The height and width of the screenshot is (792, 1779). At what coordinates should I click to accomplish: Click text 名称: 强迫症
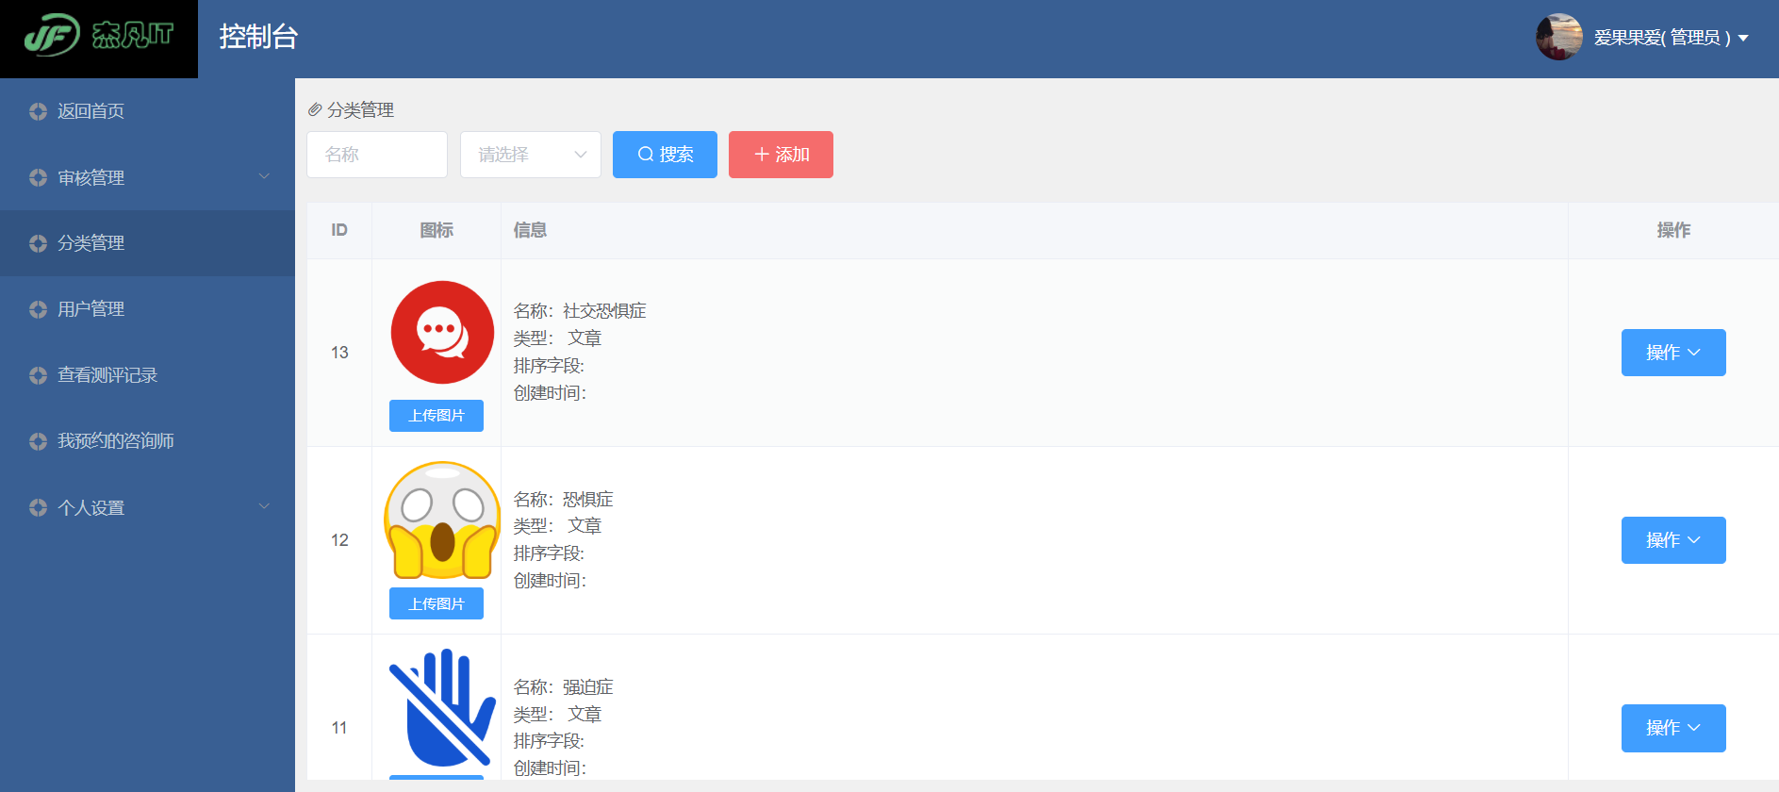(563, 687)
